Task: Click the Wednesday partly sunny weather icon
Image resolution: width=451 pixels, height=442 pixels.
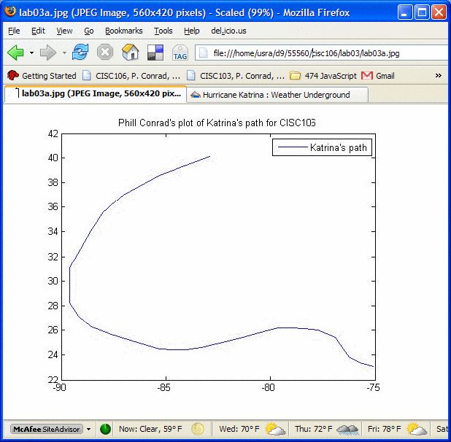Action: click(x=275, y=429)
